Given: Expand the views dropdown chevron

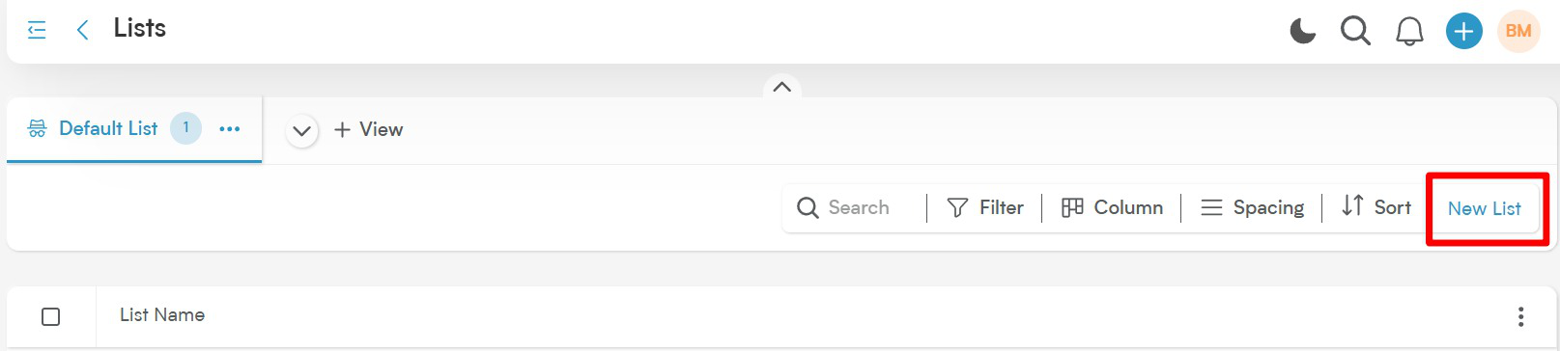Looking at the screenshot, I should 302,130.
